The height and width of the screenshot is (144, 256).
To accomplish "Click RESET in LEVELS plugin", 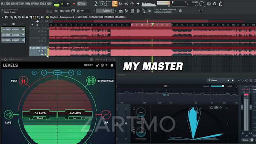I will 88,65.
